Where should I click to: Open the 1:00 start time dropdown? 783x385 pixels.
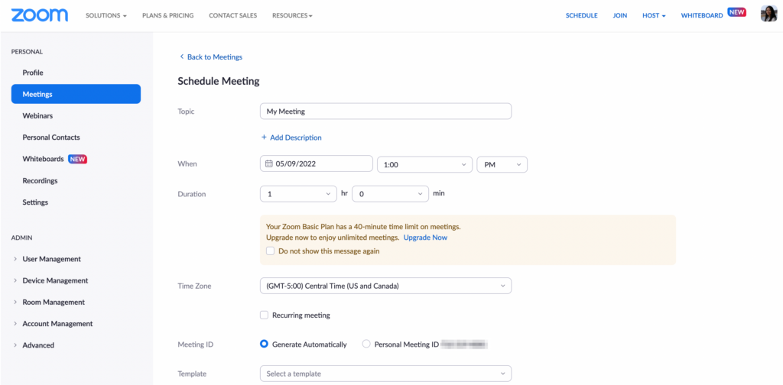(x=424, y=164)
